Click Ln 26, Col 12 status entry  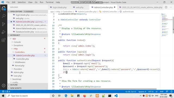click(131, 91)
